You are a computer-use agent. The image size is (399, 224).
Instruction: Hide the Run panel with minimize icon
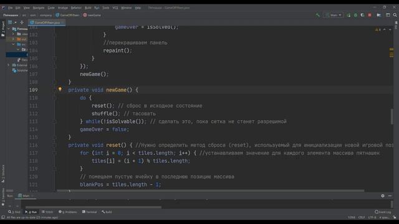(x=390, y=196)
